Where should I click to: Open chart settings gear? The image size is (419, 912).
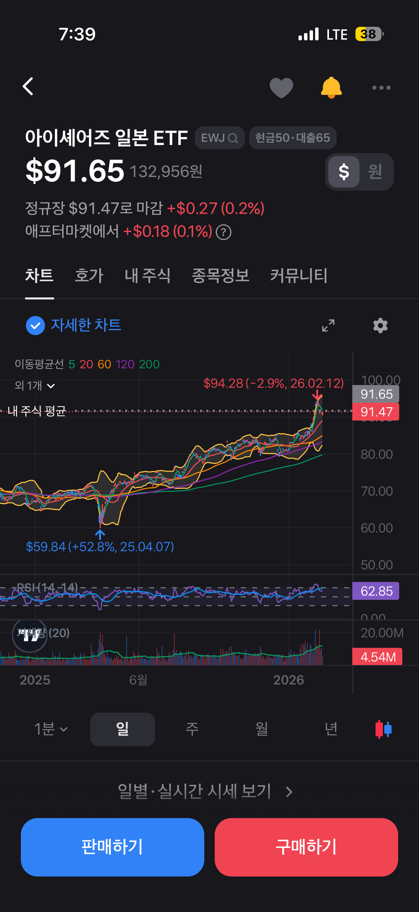380,325
